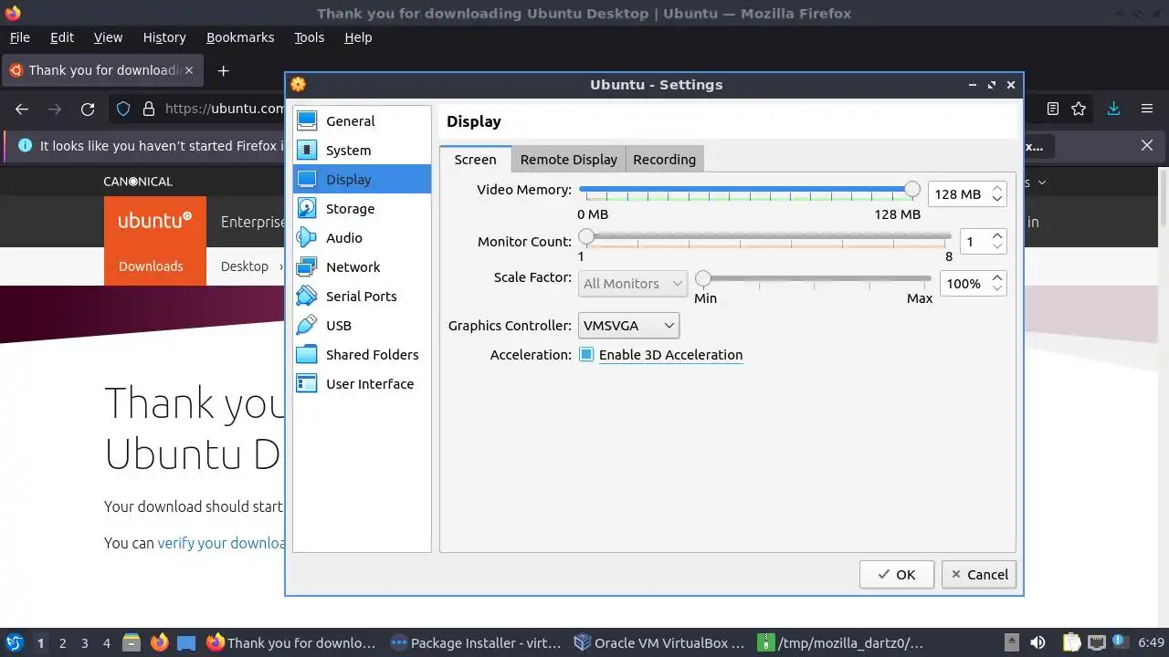Image resolution: width=1169 pixels, height=657 pixels.
Task: Open the Desktop breadcrumb on Ubuntu page
Action: [245, 266]
